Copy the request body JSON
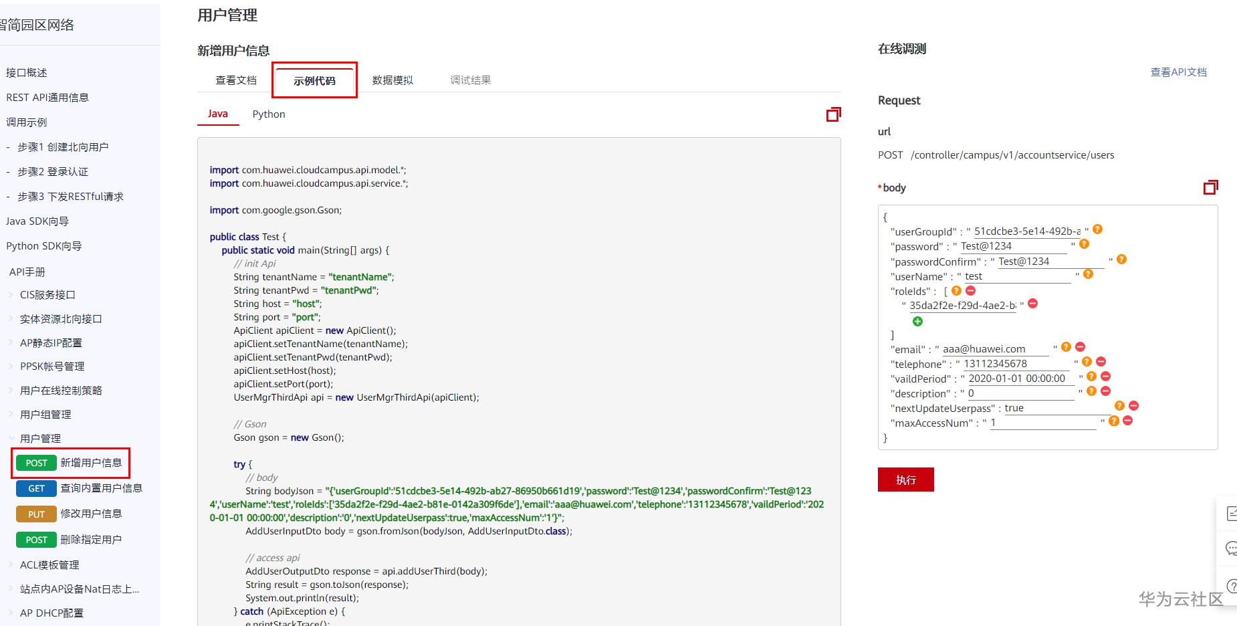Screen dimensions: 1237x626 pyautogui.click(x=1210, y=187)
